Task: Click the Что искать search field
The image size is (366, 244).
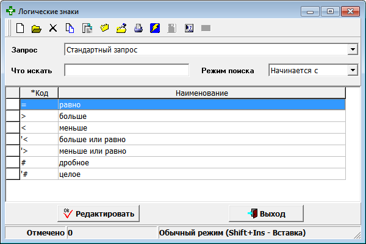Action: (127, 70)
